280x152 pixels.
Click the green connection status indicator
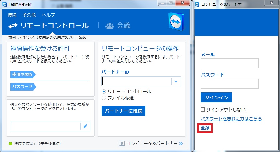coord(10,144)
